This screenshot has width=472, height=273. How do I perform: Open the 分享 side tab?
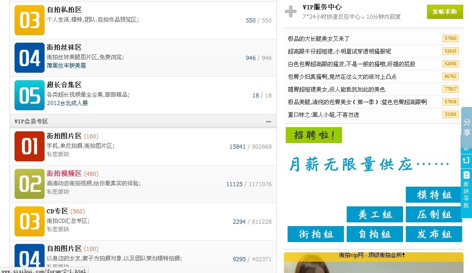click(x=467, y=127)
